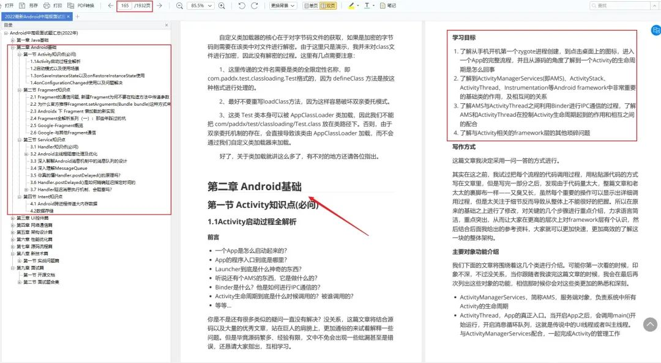Expand the 3.2 Android主线程阻塞处理及优化 item

pyautogui.click(x=26, y=154)
